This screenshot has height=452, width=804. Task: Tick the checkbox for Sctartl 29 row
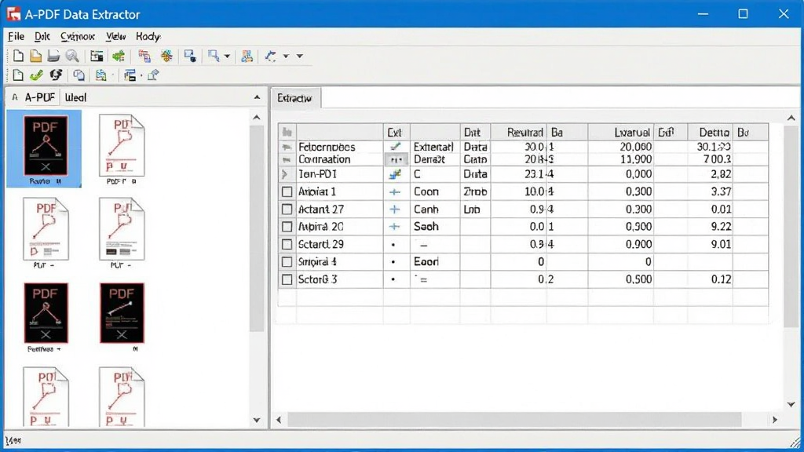pos(287,245)
